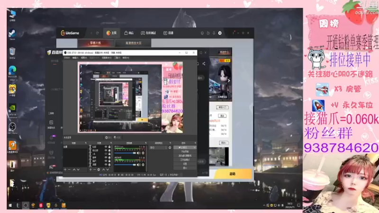The width and height of the screenshot is (379, 213).
Task: Open settings gear of first mixer channel
Action: (143, 153)
